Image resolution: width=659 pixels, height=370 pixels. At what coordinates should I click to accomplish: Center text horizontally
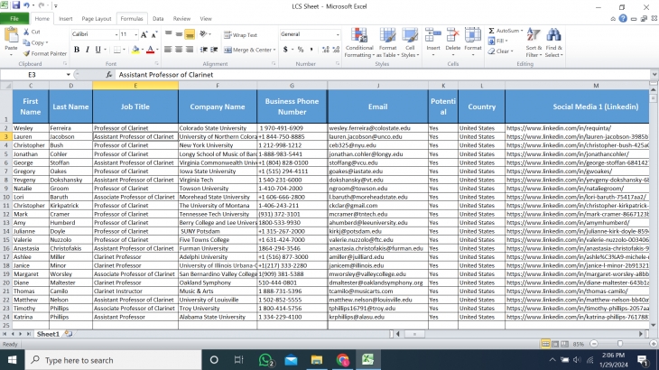[179, 50]
